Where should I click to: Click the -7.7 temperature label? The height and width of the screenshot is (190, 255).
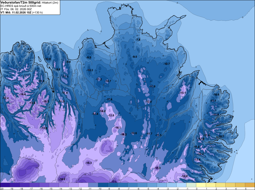[x=232, y=117]
